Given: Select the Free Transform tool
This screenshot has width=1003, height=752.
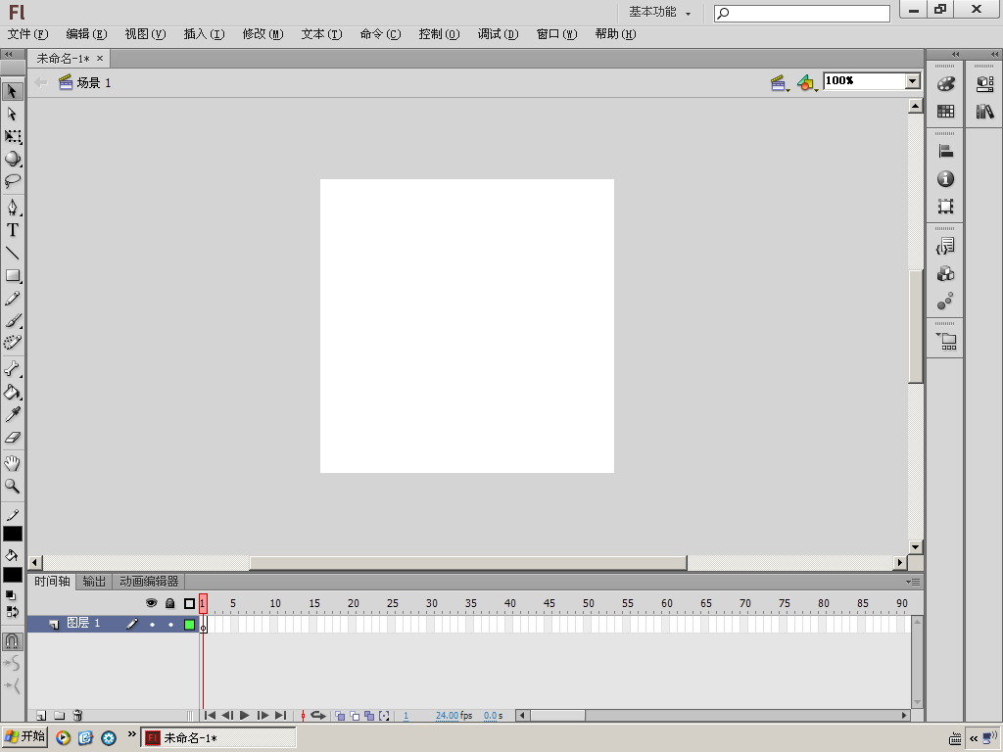Looking at the screenshot, I should (13, 136).
